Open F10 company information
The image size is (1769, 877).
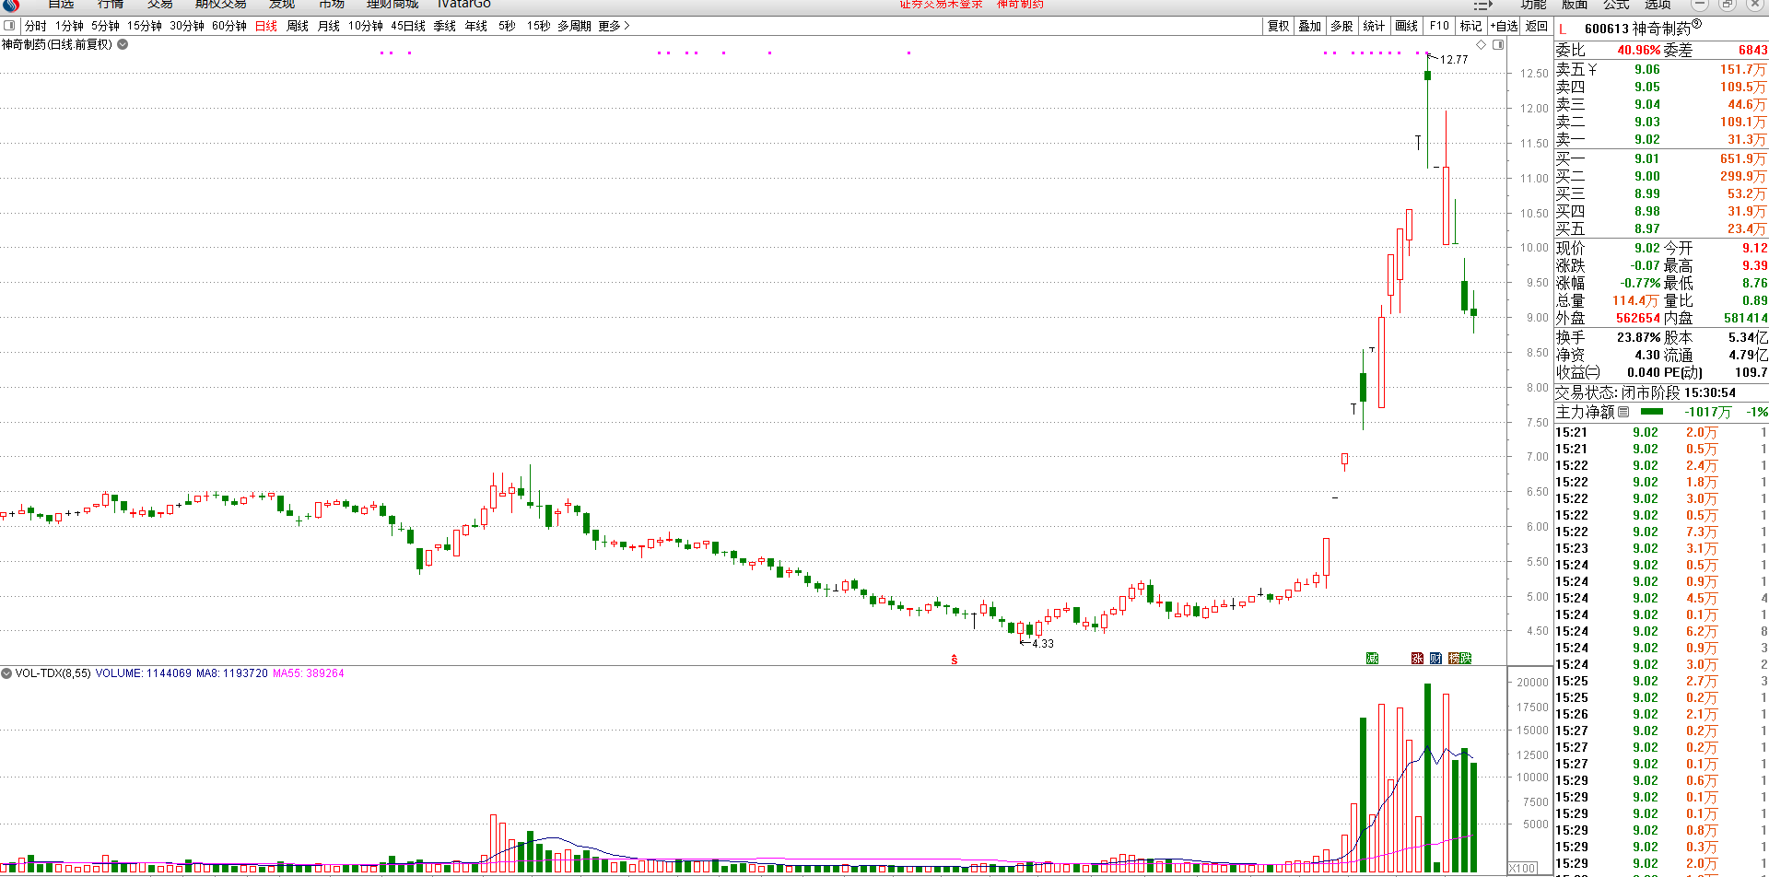tap(1439, 26)
